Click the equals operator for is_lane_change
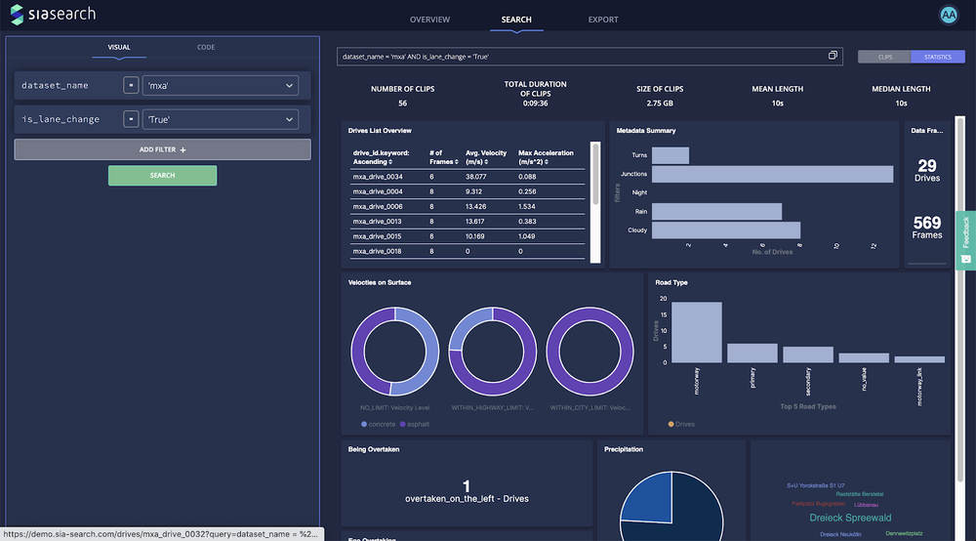This screenshot has height=541, width=976. [x=131, y=119]
